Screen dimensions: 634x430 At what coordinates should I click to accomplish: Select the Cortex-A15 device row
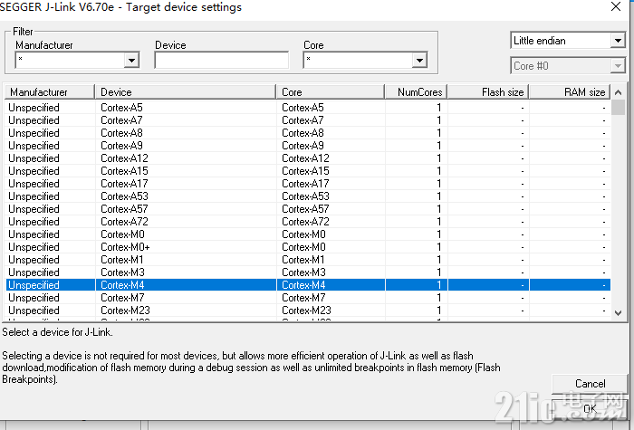point(308,171)
